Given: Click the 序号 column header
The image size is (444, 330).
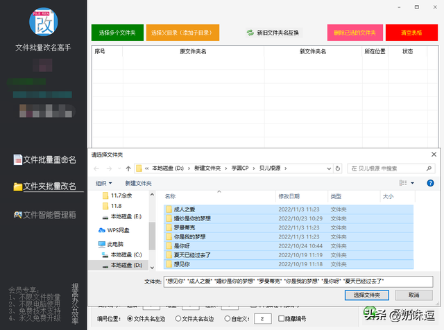Looking at the screenshot, I should pos(100,51).
